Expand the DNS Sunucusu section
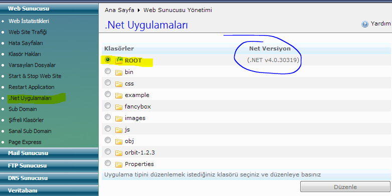Screen dimensions: 392x196 49,178
